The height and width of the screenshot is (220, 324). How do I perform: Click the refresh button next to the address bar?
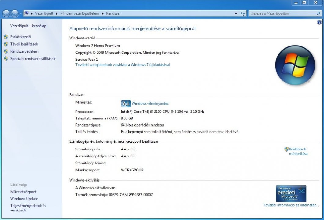[243, 14]
